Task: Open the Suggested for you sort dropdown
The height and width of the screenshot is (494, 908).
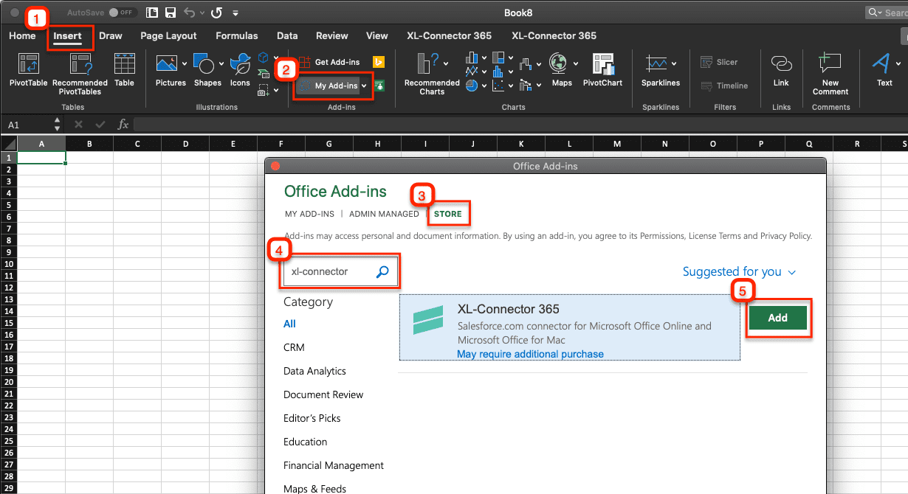Action: (739, 272)
